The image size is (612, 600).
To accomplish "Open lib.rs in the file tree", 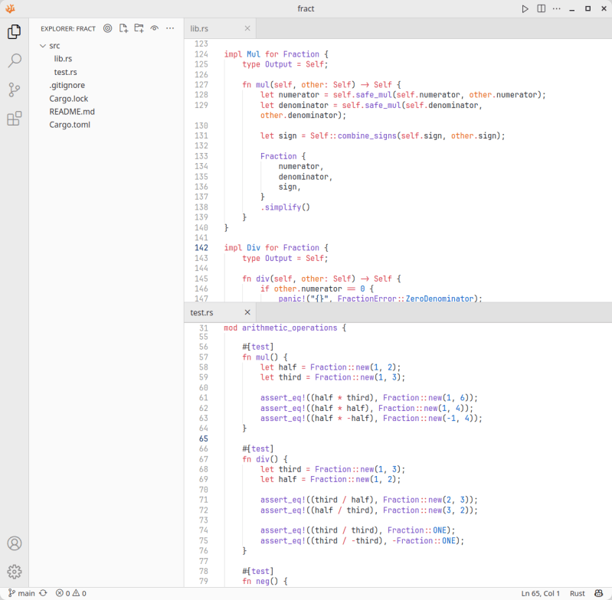I will tap(63, 59).
